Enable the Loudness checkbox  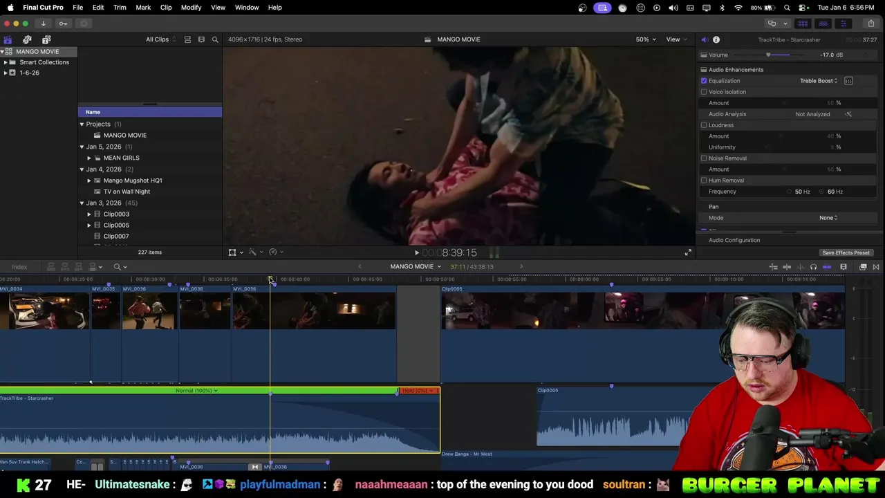(x=704, y=125)
